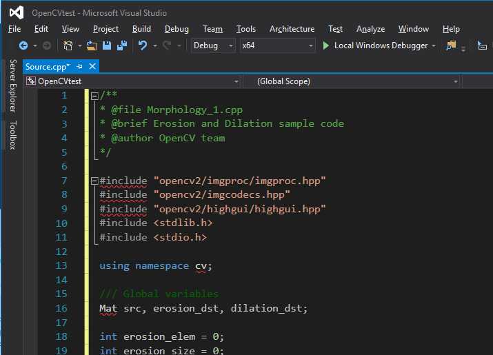This screenshot has height=355, width=493.
Task: Click line number 13
Action: click(x=61, y=265)
